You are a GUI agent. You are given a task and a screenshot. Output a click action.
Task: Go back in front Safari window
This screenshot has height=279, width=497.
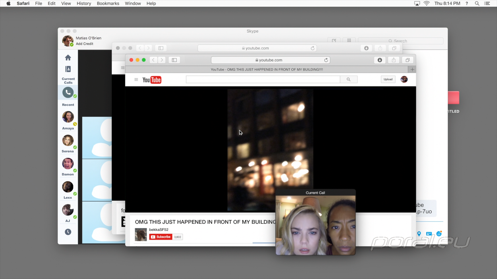[x=153, y=60]
